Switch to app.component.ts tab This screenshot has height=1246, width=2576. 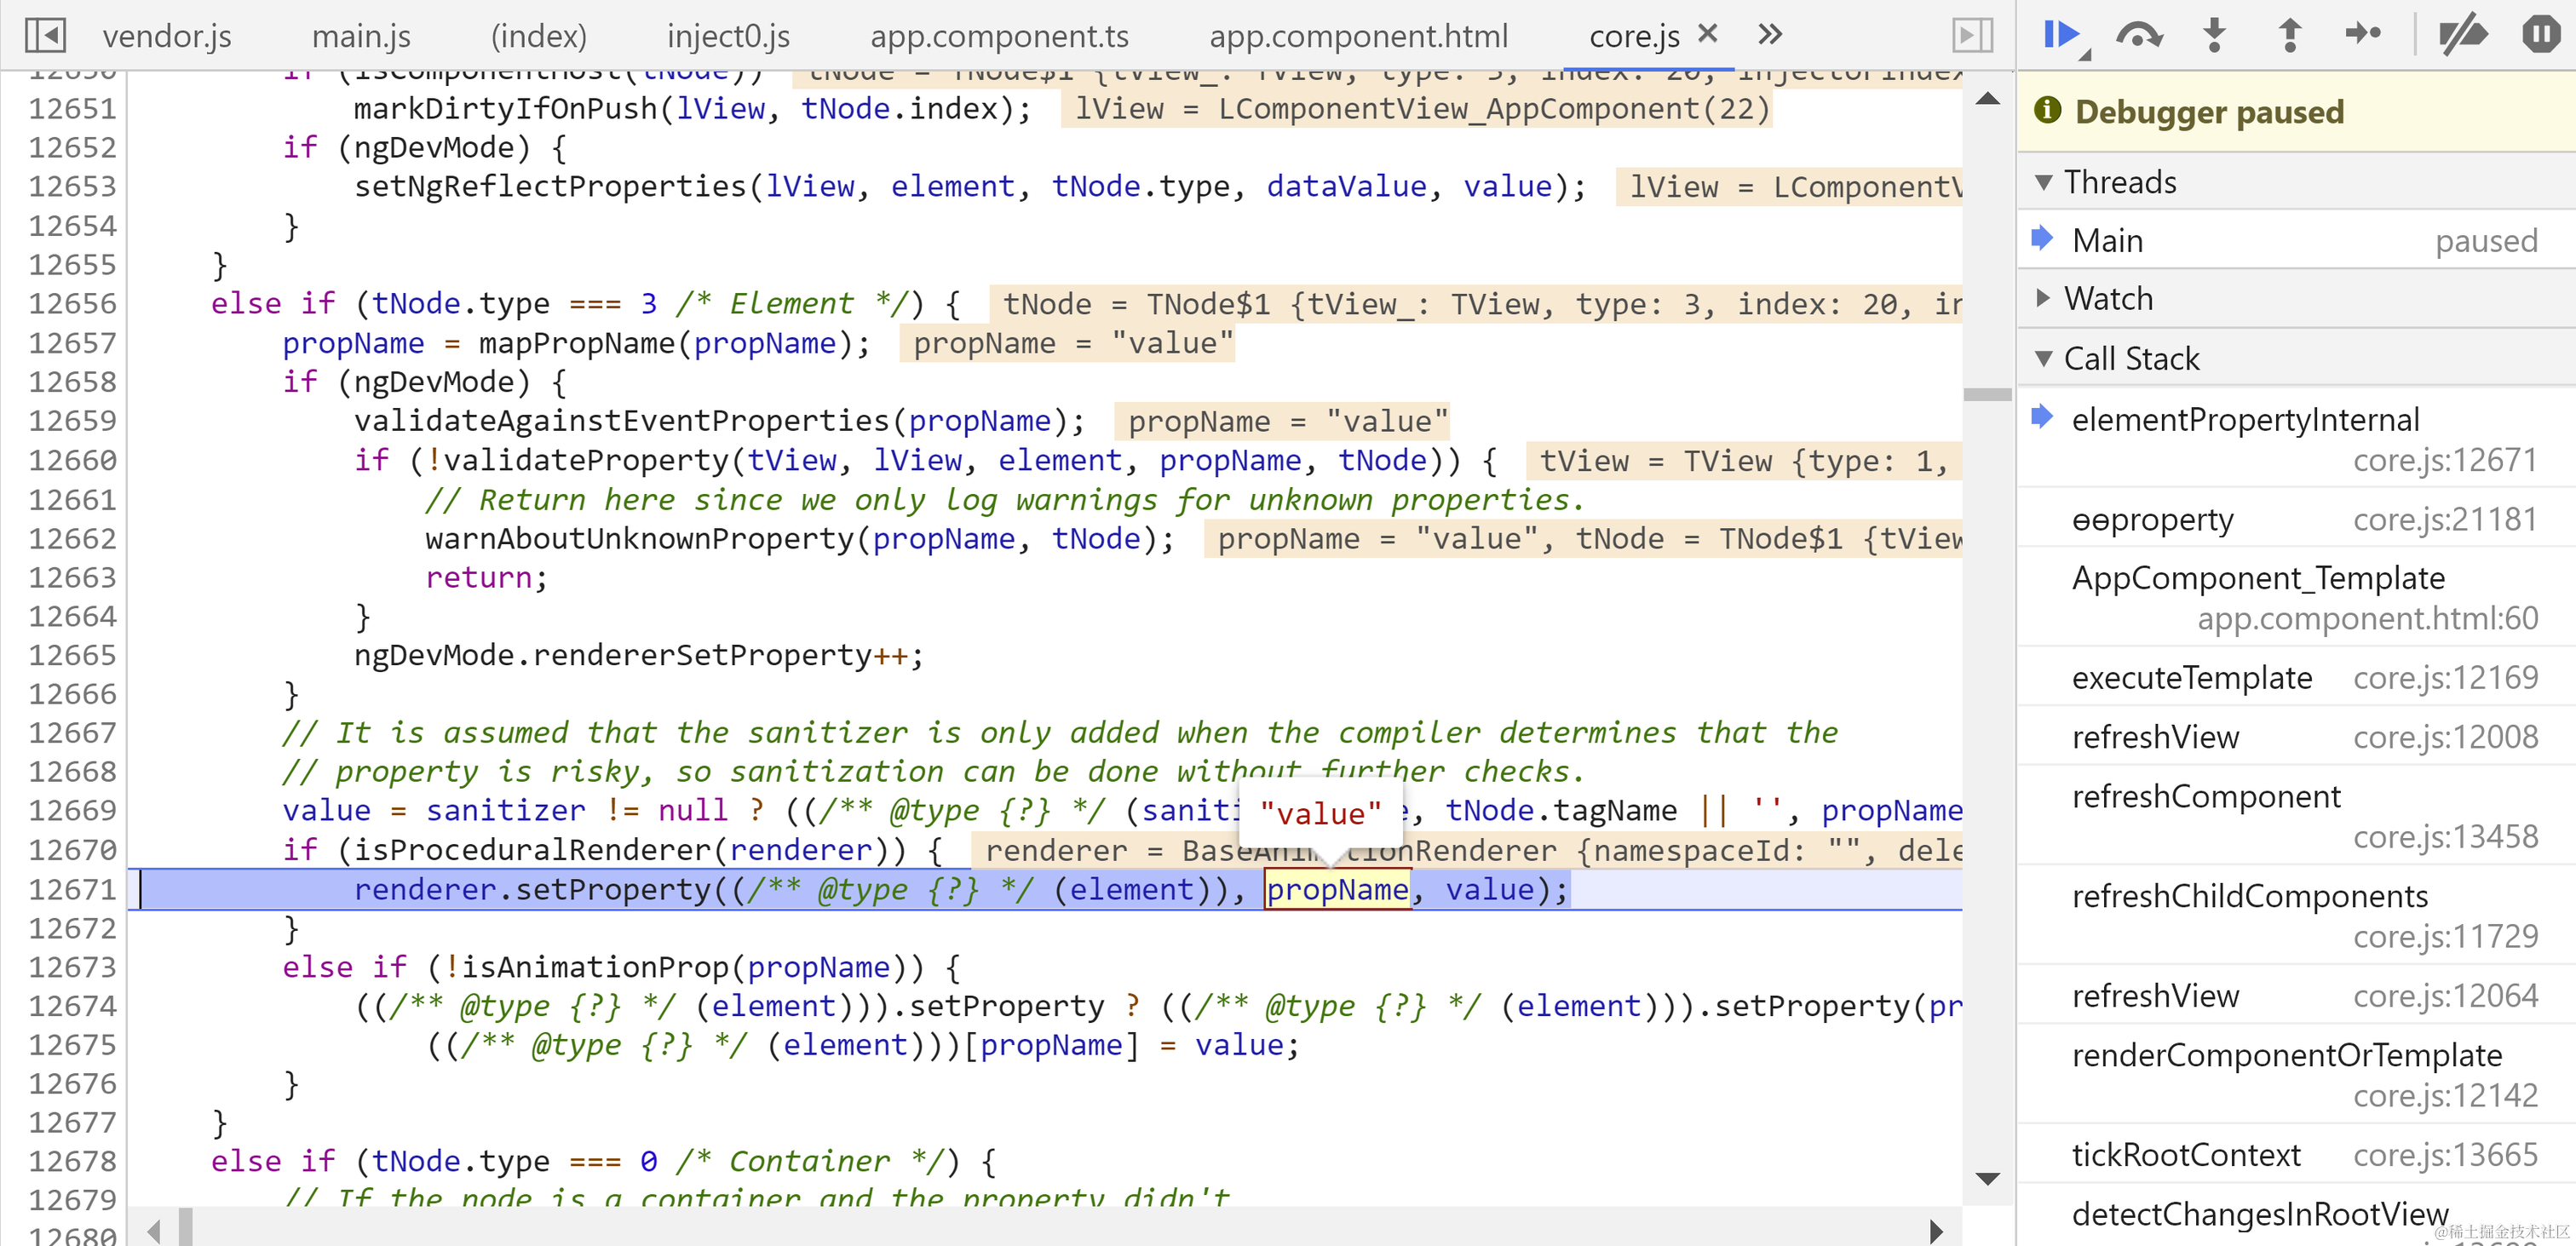point(999,36)
